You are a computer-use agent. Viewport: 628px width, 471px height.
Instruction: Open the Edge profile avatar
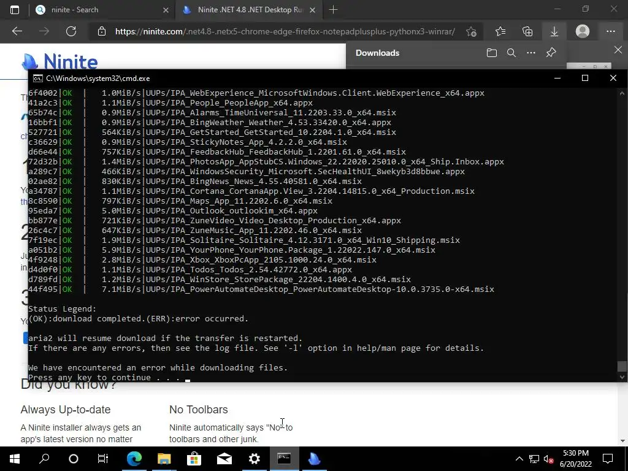pos(583,31)
